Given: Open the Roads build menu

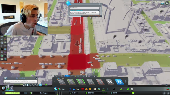Looking at the screenshot, I should 56,89.
